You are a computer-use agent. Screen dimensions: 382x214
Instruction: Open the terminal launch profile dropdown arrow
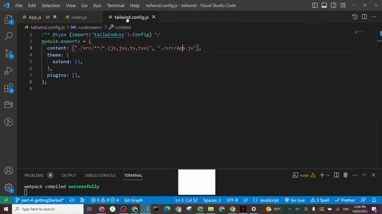(328, 175)
